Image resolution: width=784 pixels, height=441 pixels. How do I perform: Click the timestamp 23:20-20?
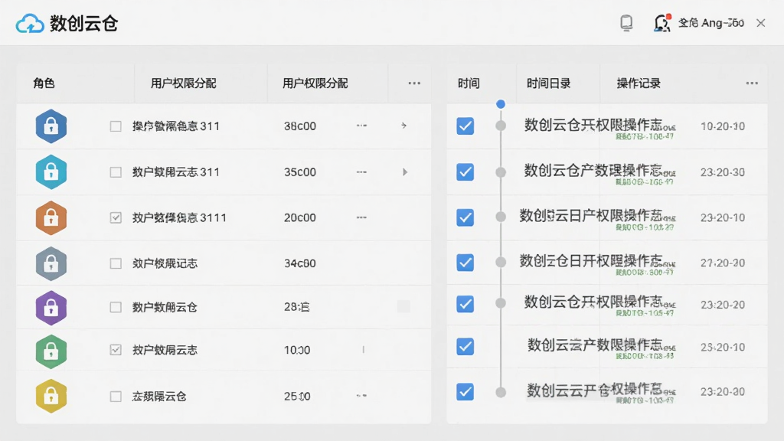click(x=723, y=305)
